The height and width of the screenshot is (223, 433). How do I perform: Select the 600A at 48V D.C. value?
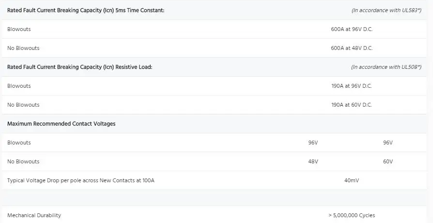click(352, 48)
